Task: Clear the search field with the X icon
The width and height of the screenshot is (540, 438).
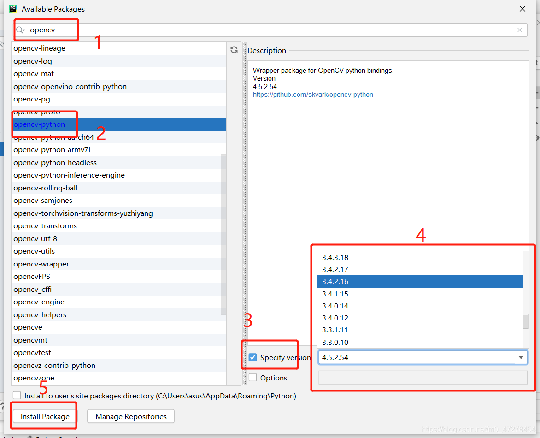Action: 520,30
